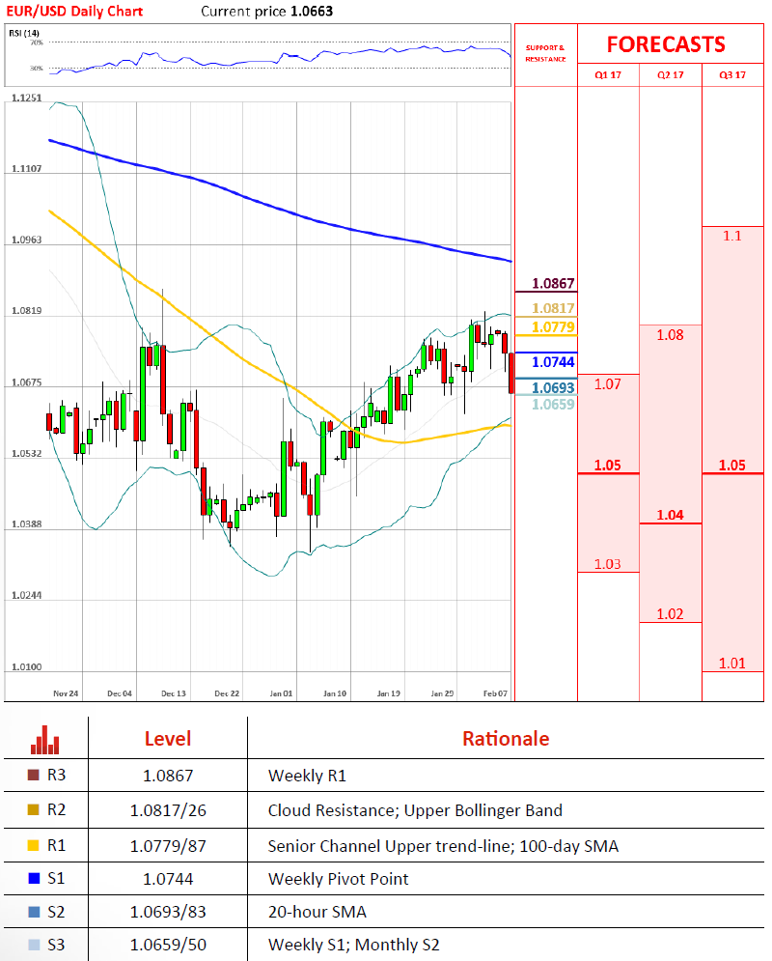Click the Weekly Pivot Point rationale
Viewport: 772px width, 961px height.
[x=338, y=879]
